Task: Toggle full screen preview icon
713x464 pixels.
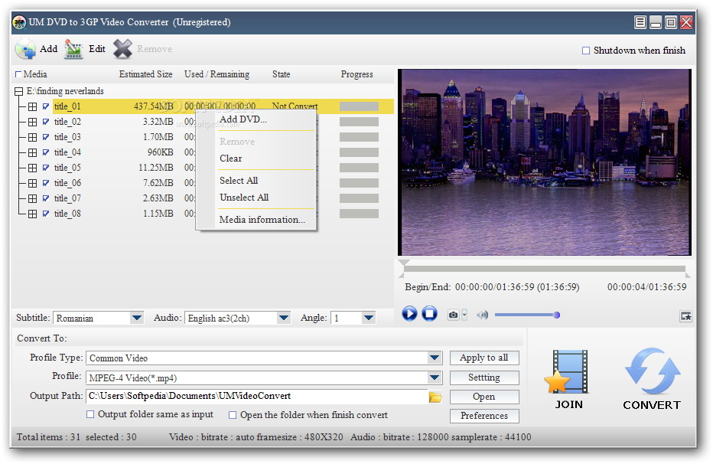Action: (685, 316)
